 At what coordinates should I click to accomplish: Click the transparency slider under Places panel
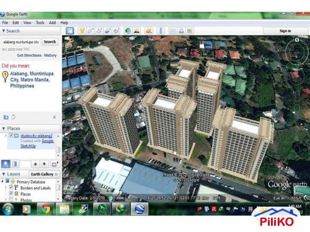(25, 164)
